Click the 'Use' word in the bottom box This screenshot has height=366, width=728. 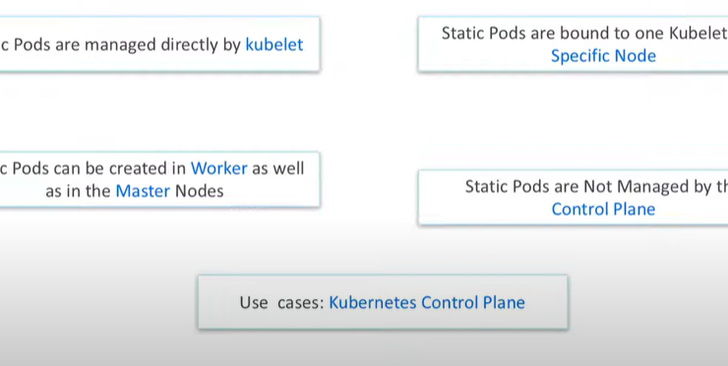pos(254,303)
